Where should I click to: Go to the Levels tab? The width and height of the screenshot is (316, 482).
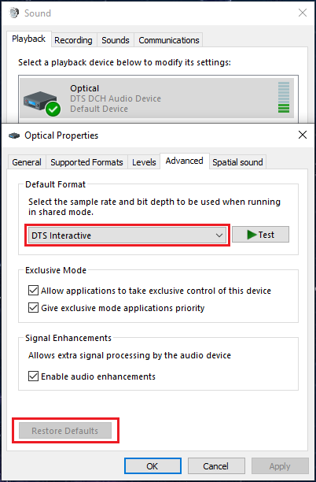[144, 162]
